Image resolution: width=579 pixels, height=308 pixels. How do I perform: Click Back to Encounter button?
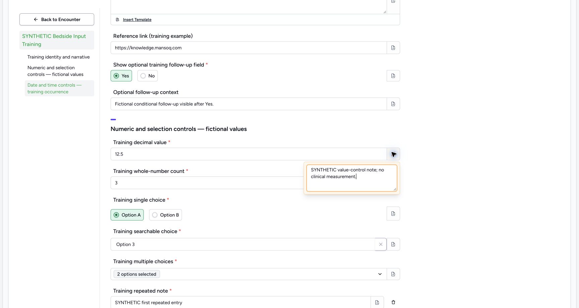(x=57, y=19)
